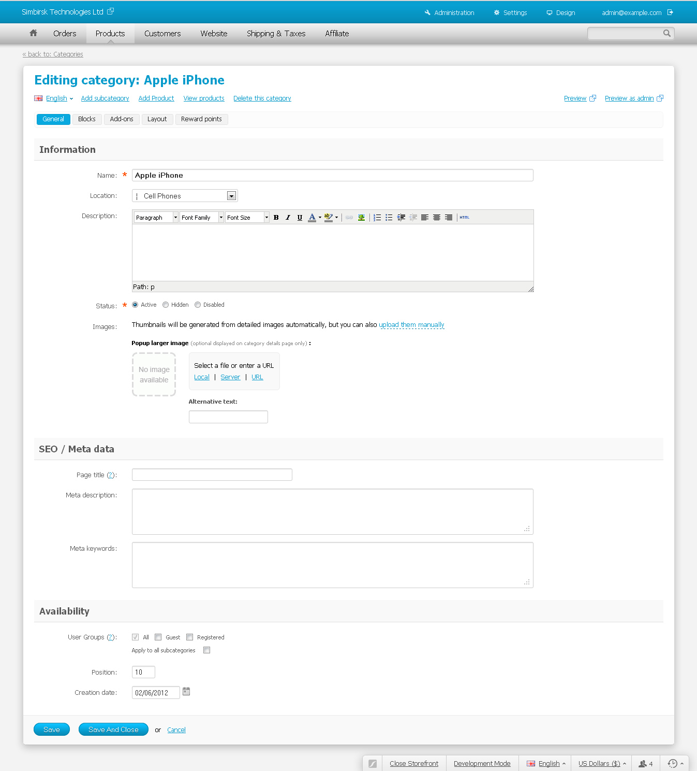Go to the home dashboard icon
The width and height of the screenshot is (697, 771).
[x=33, y=33]
